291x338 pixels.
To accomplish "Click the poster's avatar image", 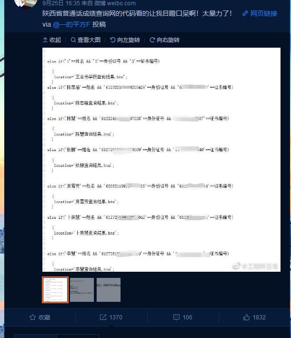I will (x=25, y=4).
